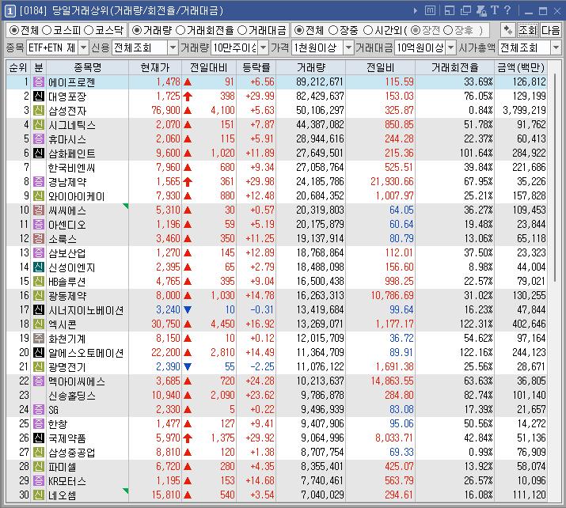Click the 경 badge in the 씨씨에스 row
566x508 pixels.
pyautogui.click(x=39, y=210)
